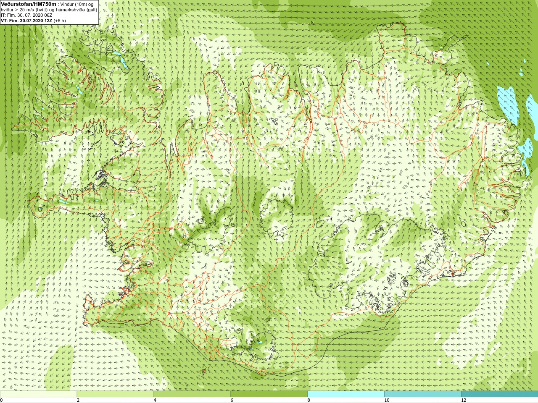Click the 'Veðurstofan/HM750m' title text
Viewport: 538px width, 403px height.
tap(29, 4)
